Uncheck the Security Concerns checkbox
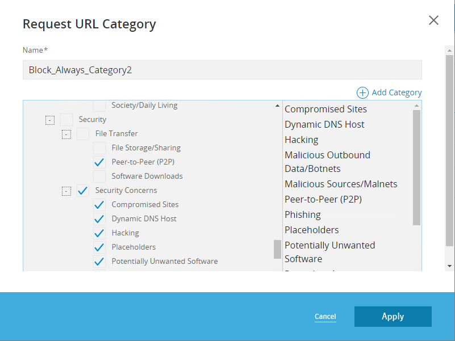 coord(83,191)
